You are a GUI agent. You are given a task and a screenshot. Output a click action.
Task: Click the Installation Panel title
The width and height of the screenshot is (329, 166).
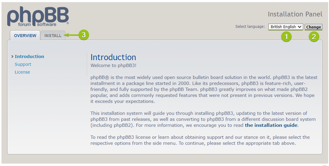tap(295, 14)
